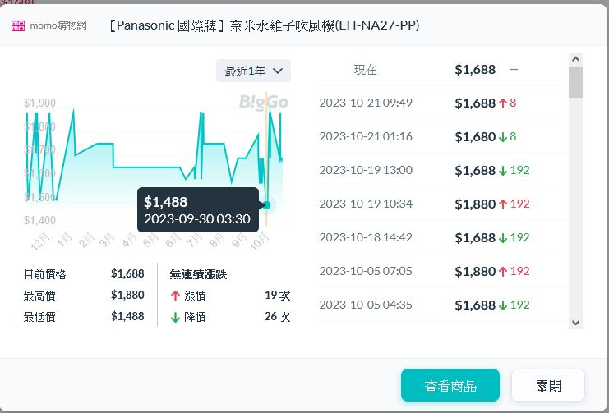Click the product title Panasonic 奈米水離子吹風機

coord(263,25)
